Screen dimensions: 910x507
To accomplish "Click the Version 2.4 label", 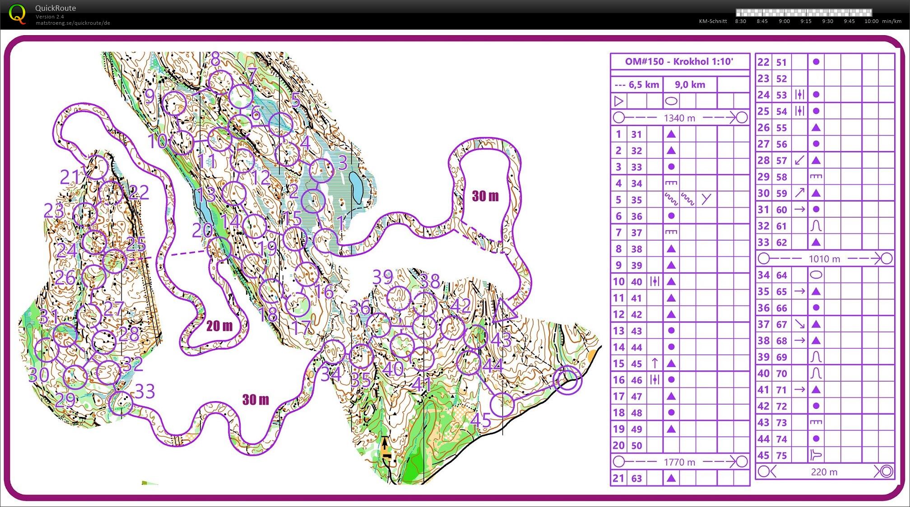I will coord(50,17).
